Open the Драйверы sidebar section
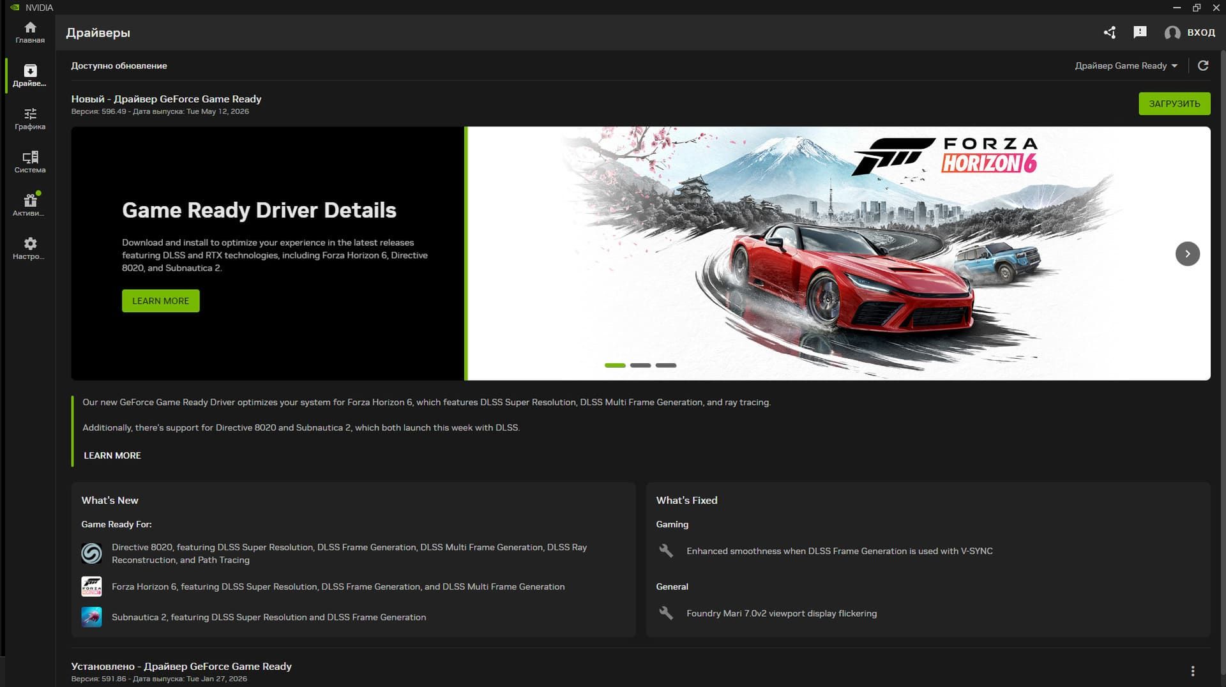Screen dimensions: 1226x687 (x=30, y=75)
